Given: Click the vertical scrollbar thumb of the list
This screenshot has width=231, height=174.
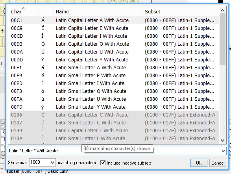Looking at the screenshot, I should (x=222, y=39).
